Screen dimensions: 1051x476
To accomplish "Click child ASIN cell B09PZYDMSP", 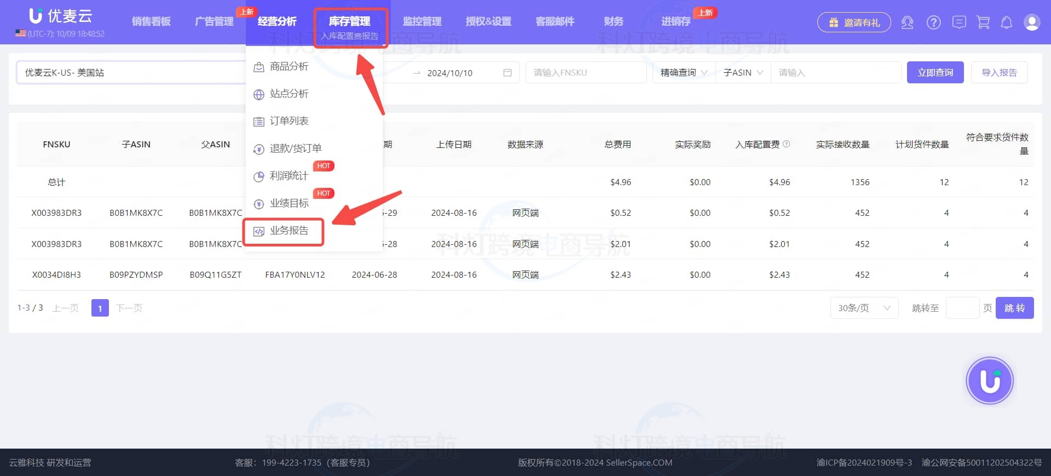I will tap(136, 274).
